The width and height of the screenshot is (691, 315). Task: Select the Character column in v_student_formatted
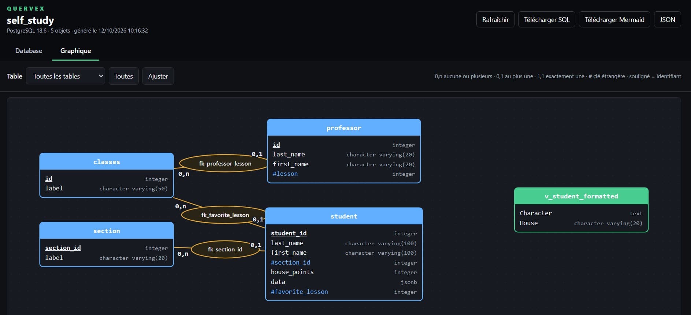(536, 213)
